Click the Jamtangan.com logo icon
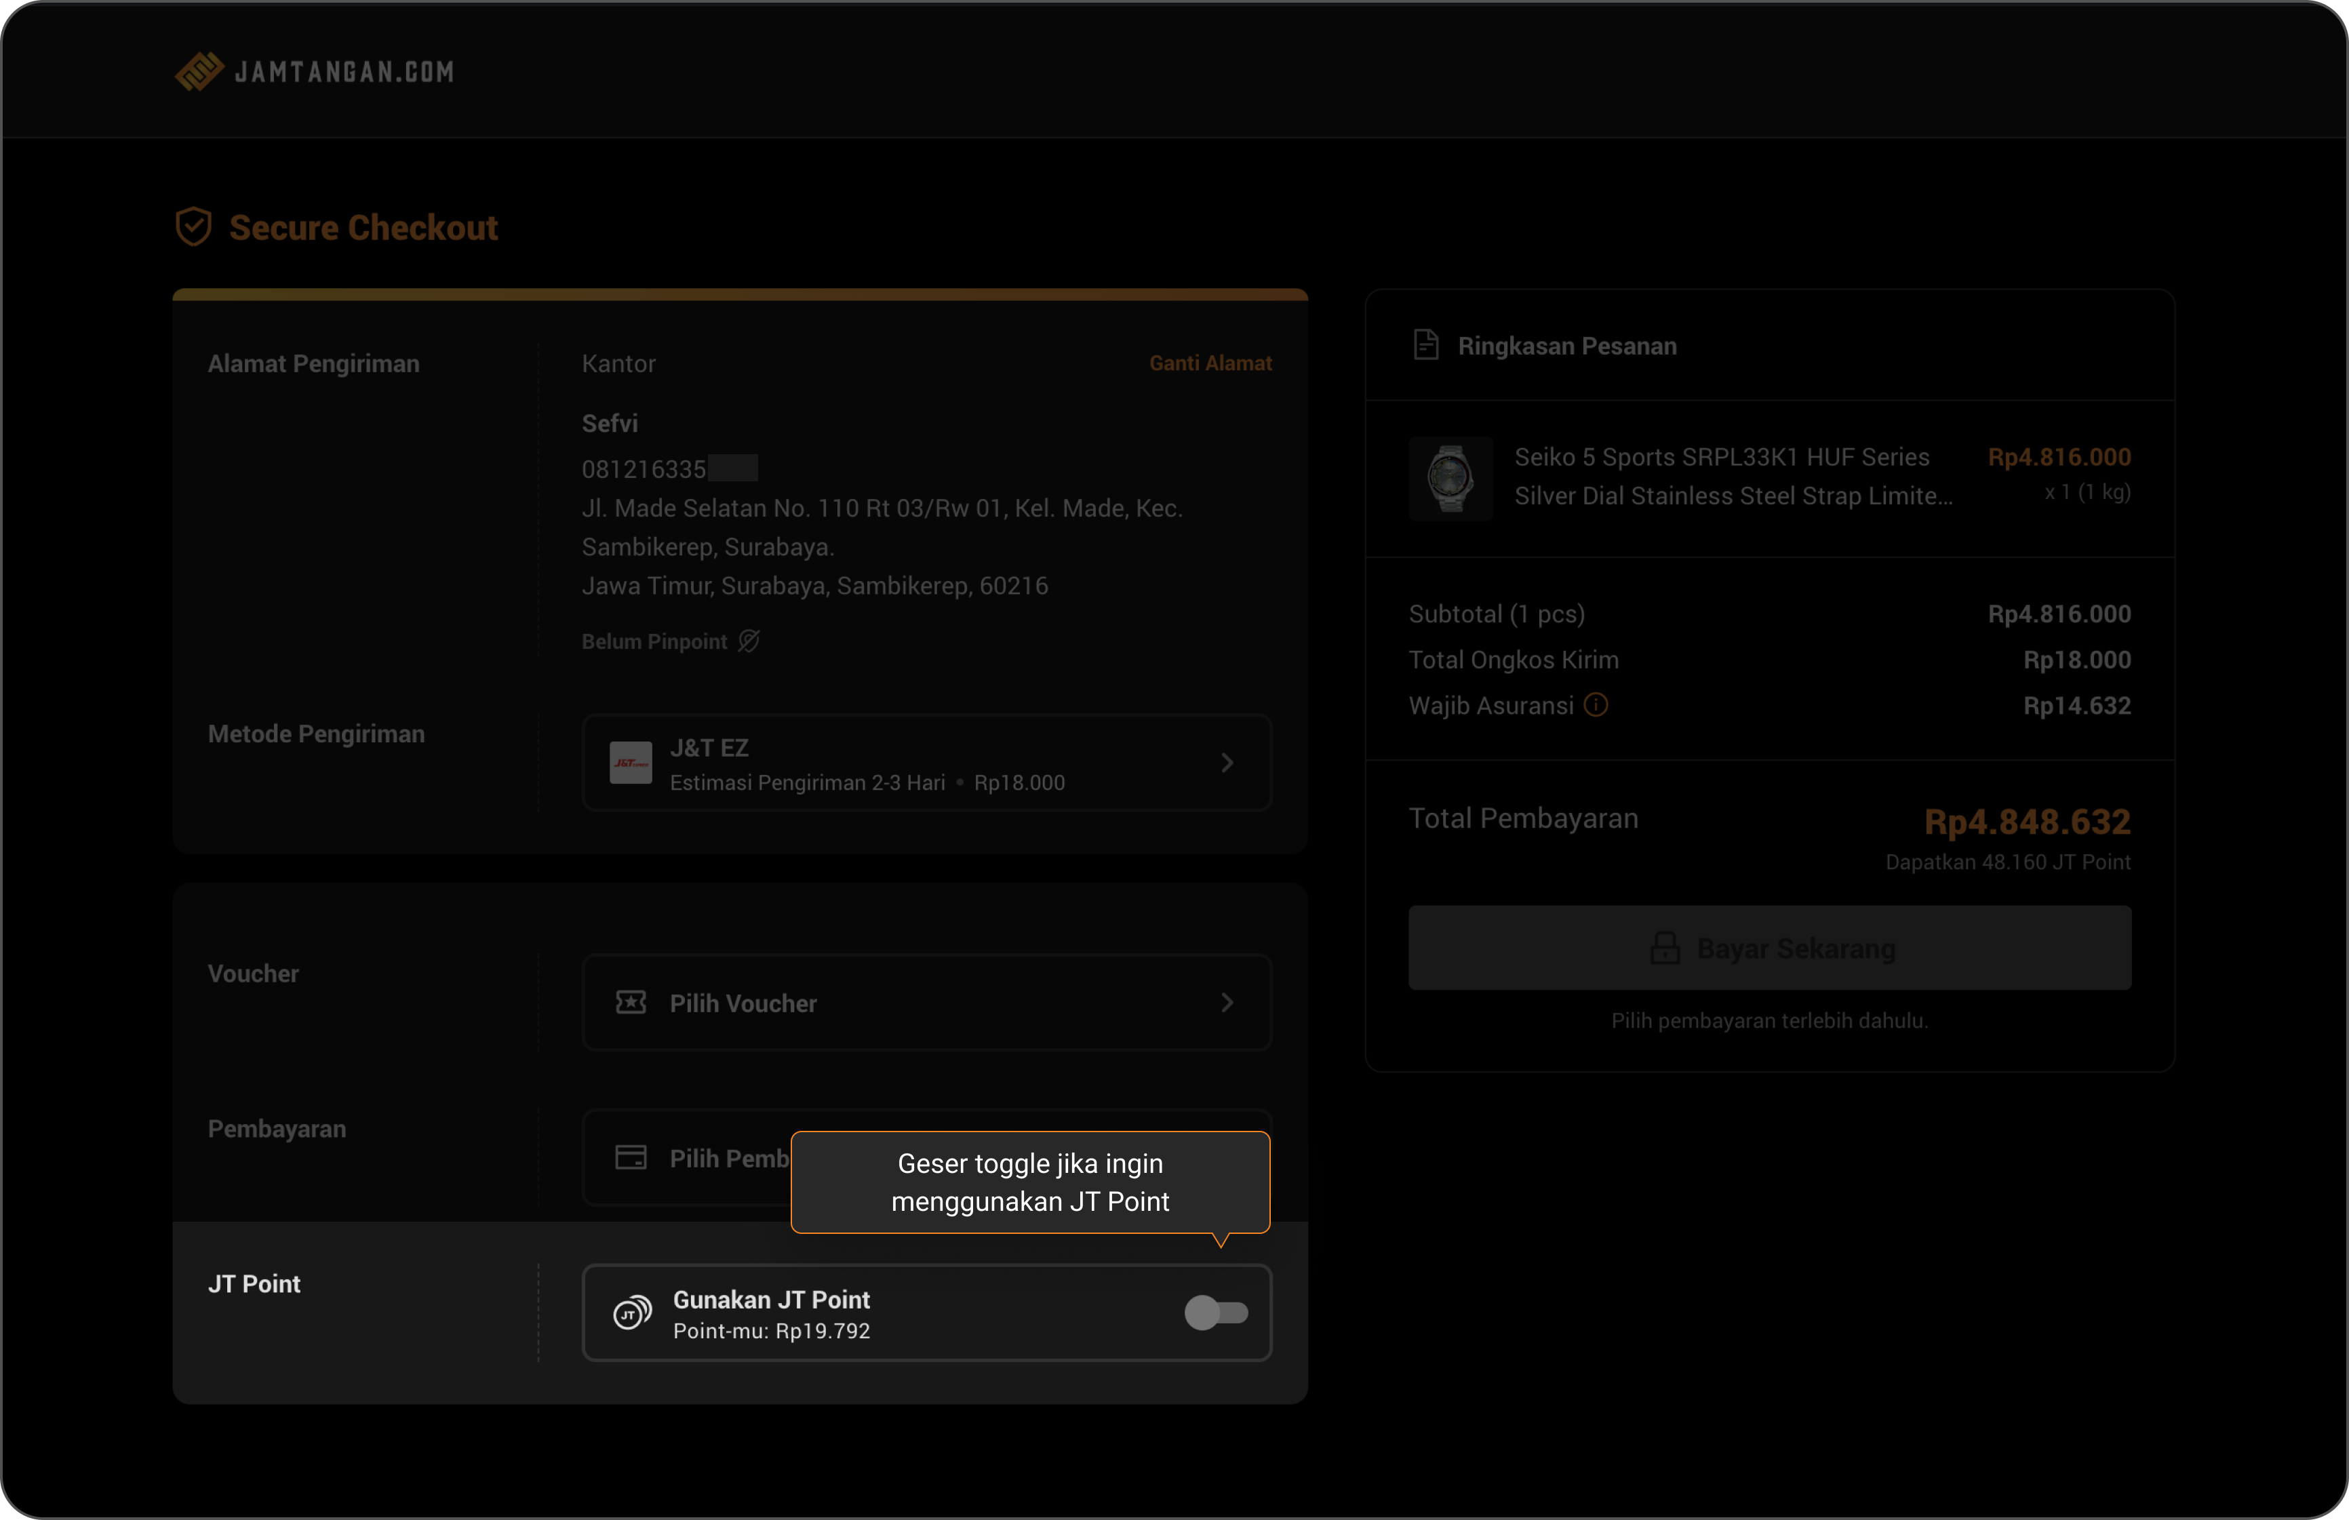This screenshot has width=2349, height=1520. tap(199, 71)
